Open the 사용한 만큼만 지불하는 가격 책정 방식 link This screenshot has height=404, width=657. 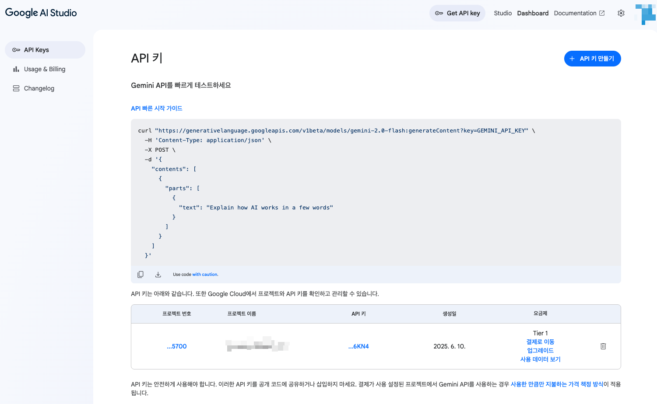[557, 384]
